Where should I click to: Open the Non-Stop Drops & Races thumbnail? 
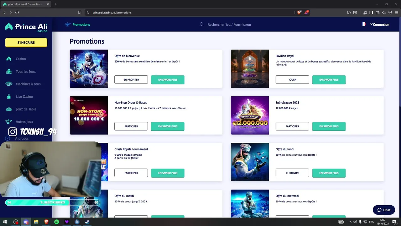click(89, 115)
